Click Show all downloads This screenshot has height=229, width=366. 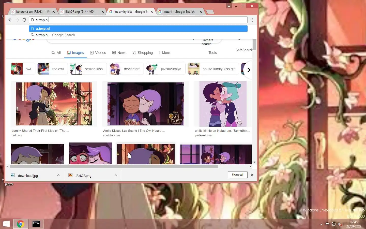[x=238, y=175]
